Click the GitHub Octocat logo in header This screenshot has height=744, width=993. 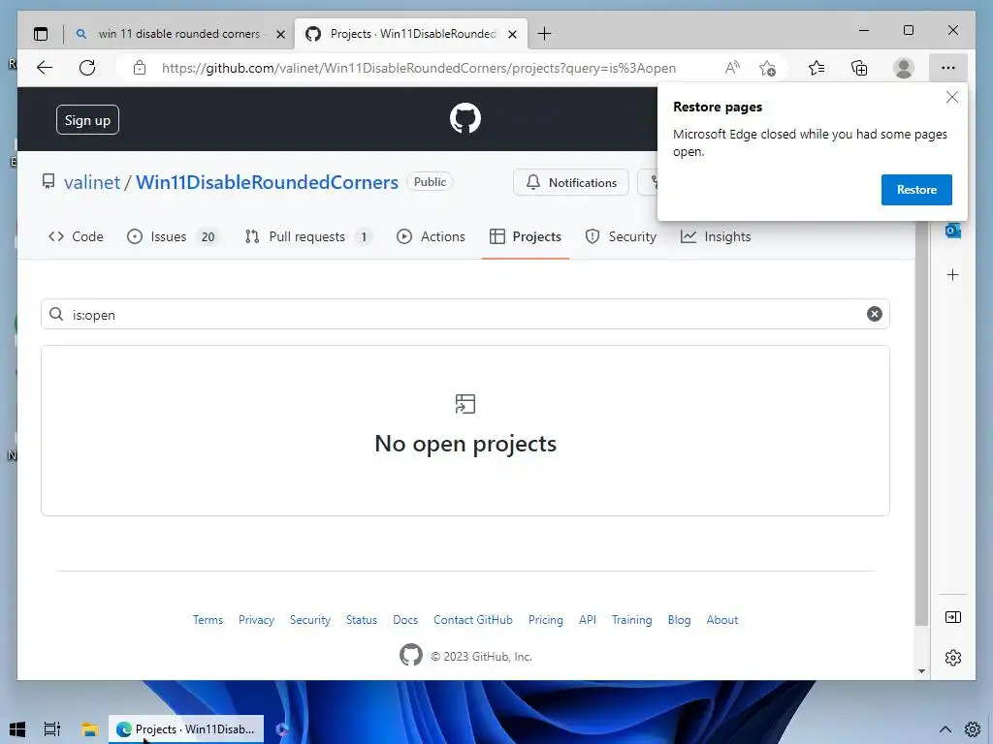tap(465, 118)
